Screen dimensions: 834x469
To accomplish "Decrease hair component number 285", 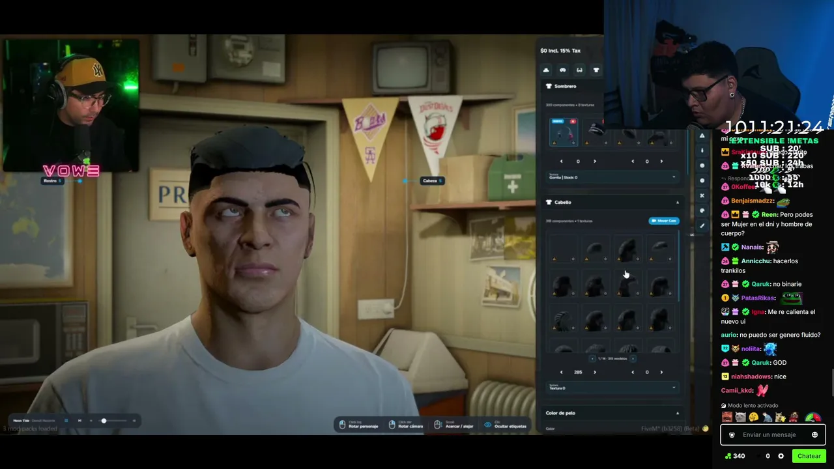I will [x=562, y=373].
